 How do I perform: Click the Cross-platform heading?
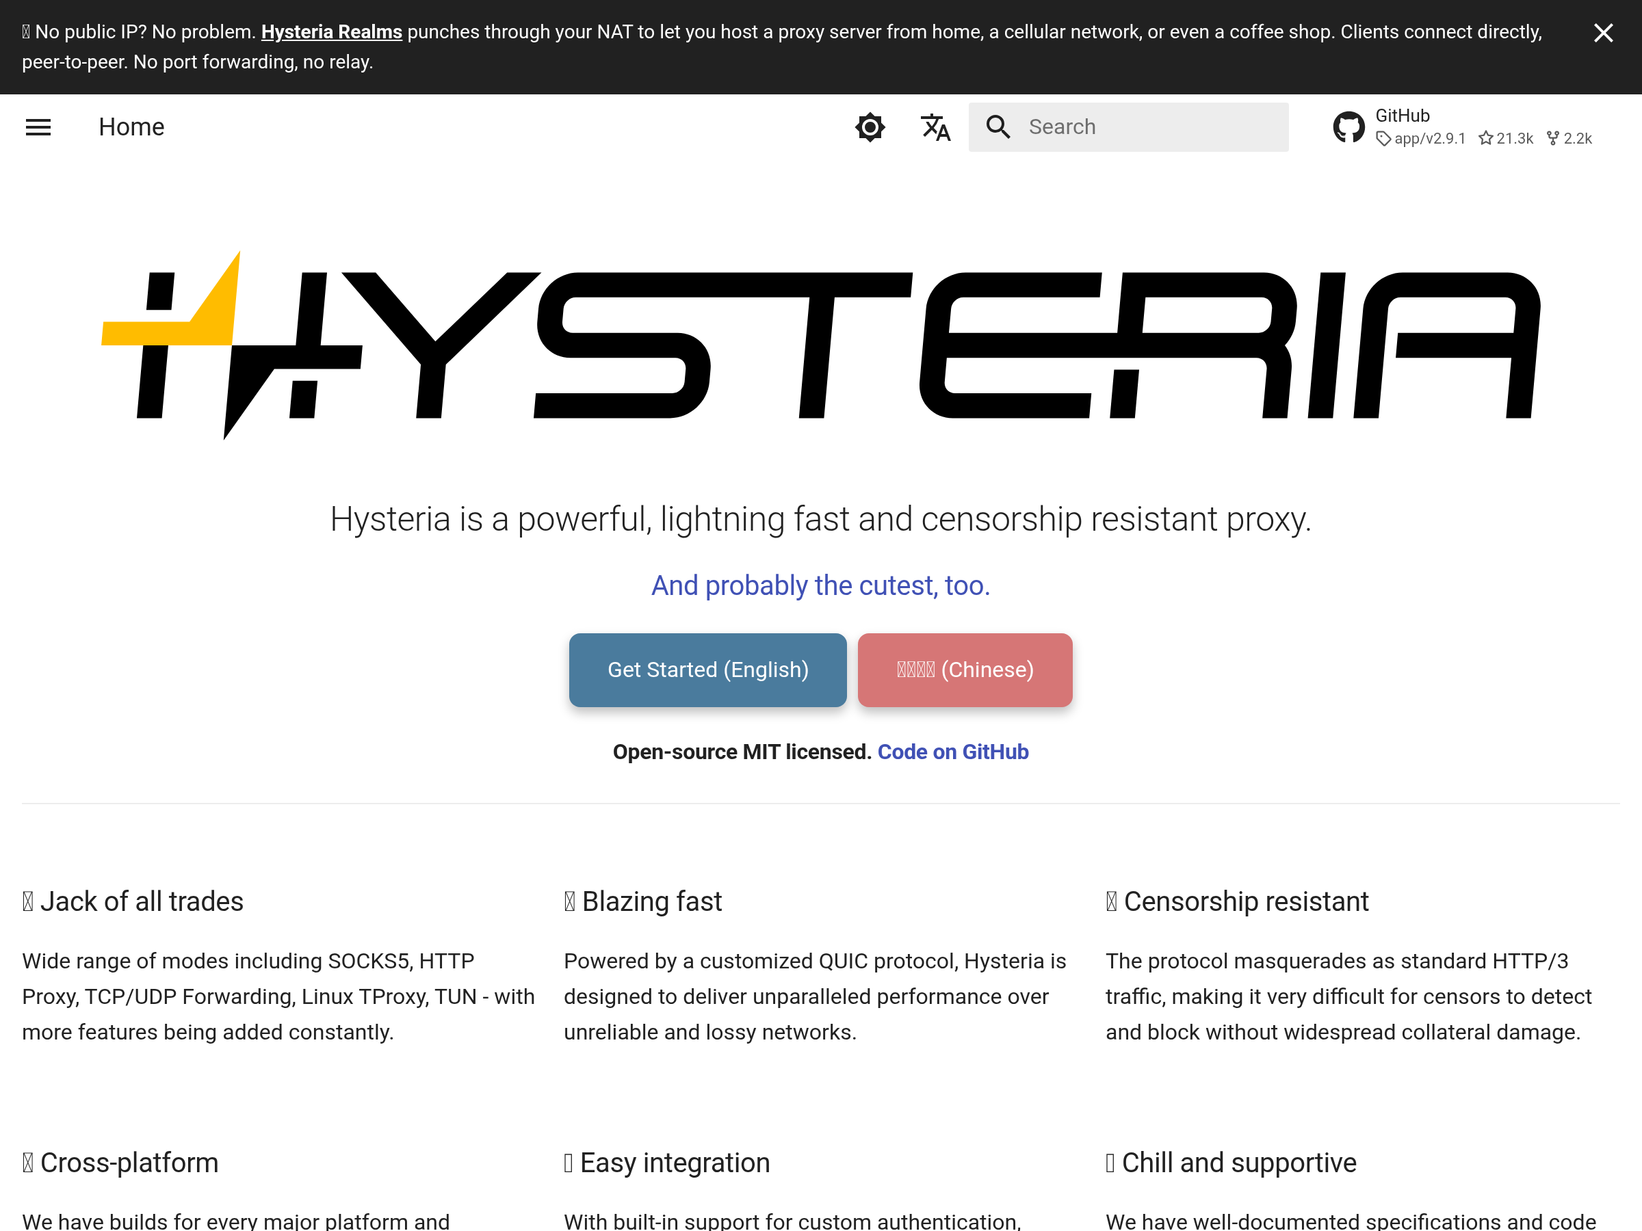pyautogui.click(x=120, y=1163)
